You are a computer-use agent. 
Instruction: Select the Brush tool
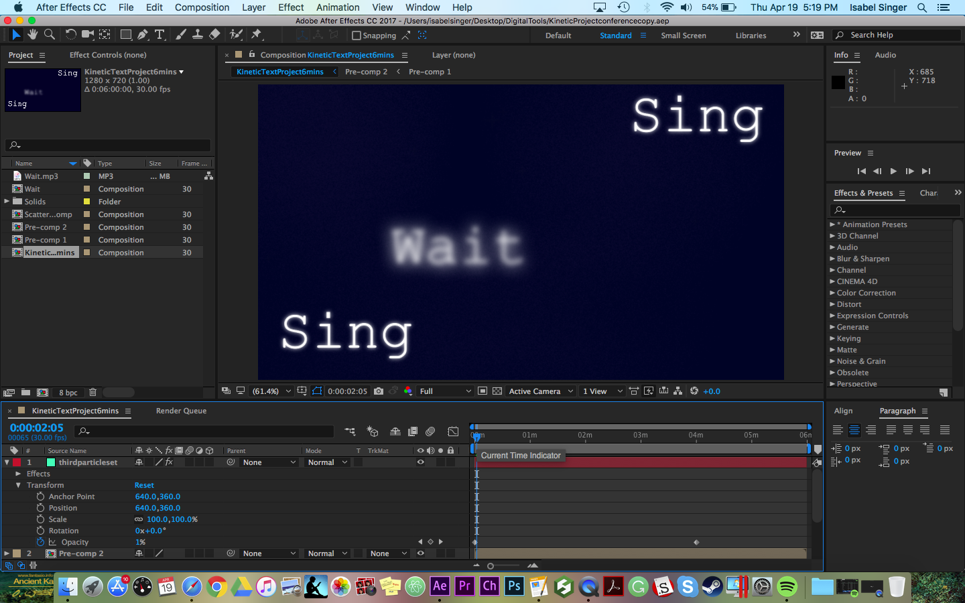(x=181, y=35)
